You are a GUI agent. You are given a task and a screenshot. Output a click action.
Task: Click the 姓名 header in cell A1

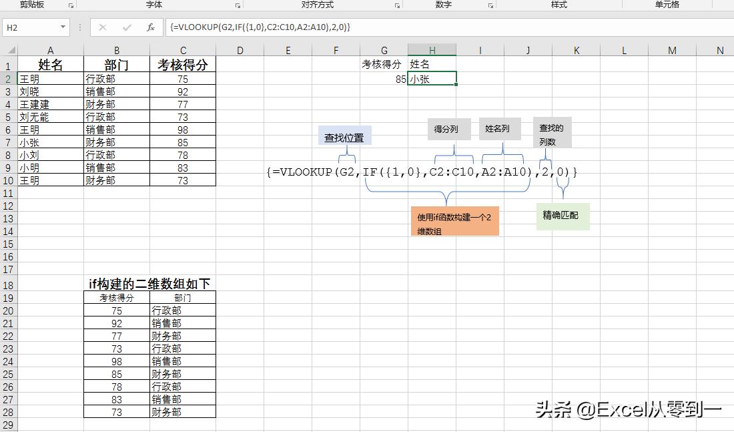coord(50,64)
